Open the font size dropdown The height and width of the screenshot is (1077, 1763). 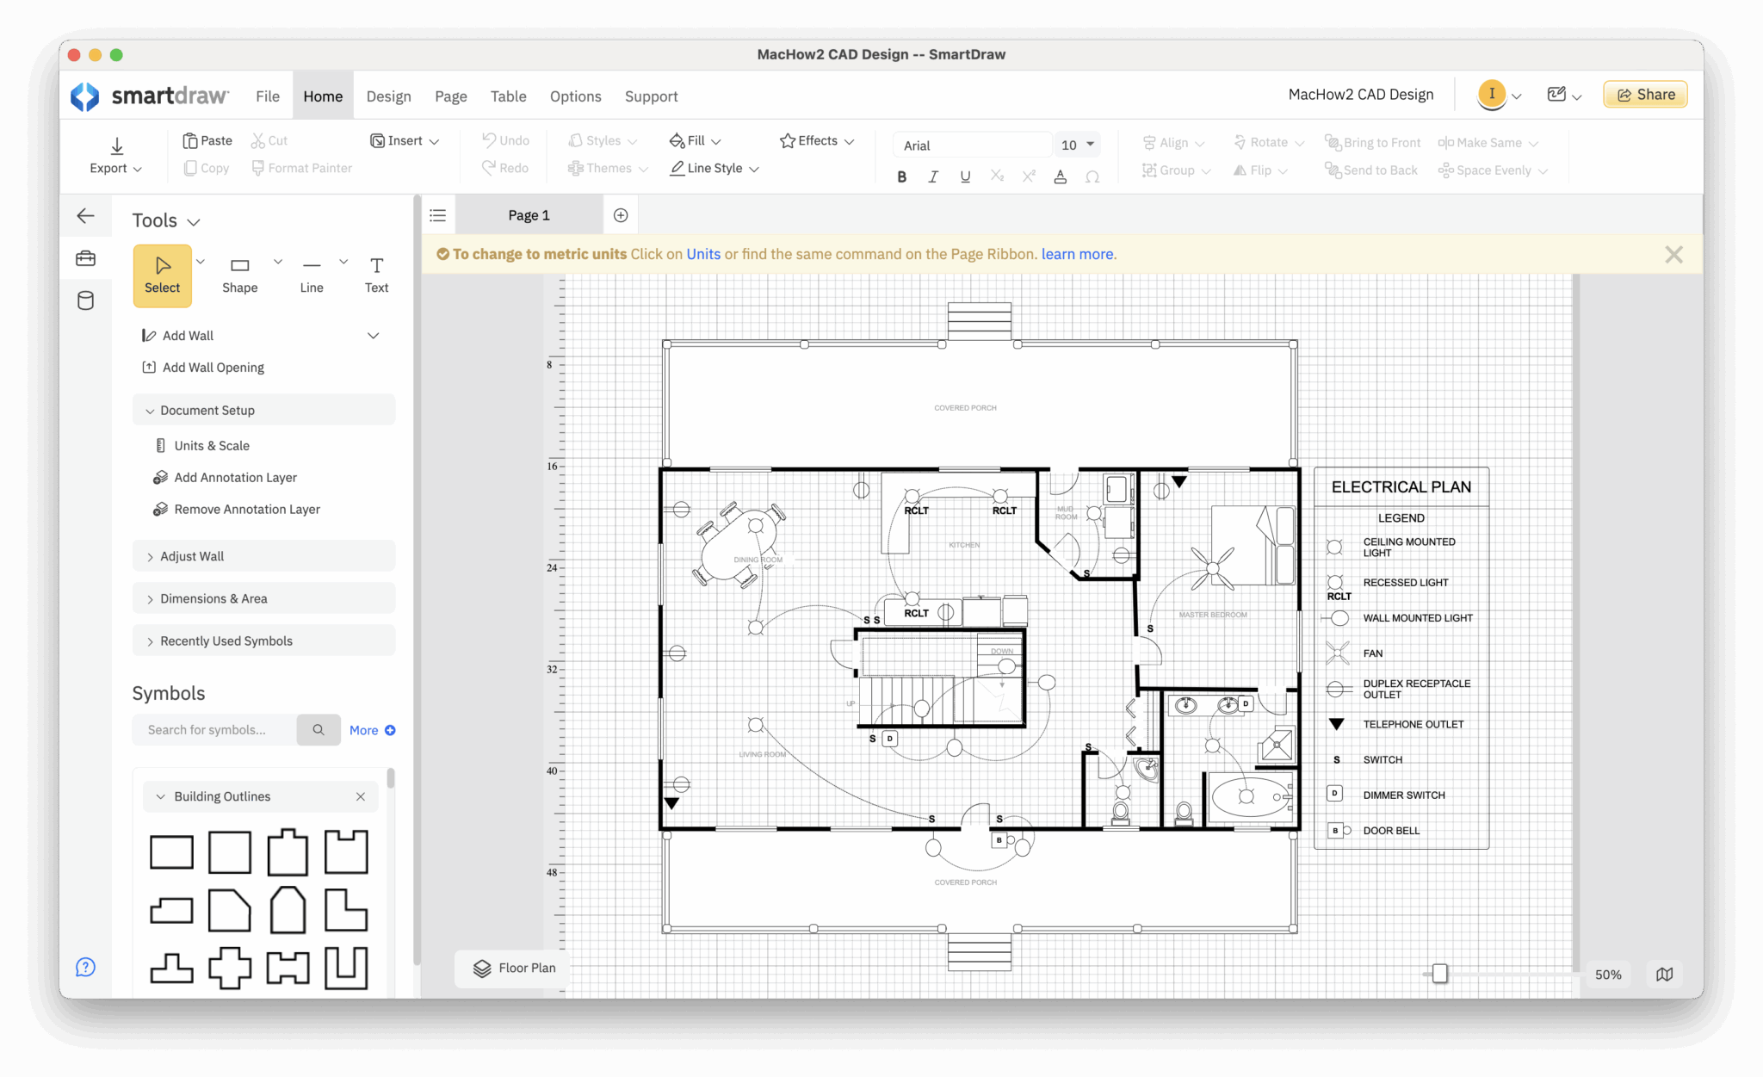pyautogui.click(x=1090, y=145)
